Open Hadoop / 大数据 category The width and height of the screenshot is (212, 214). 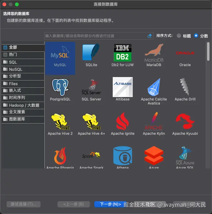[x=23, y=105]
